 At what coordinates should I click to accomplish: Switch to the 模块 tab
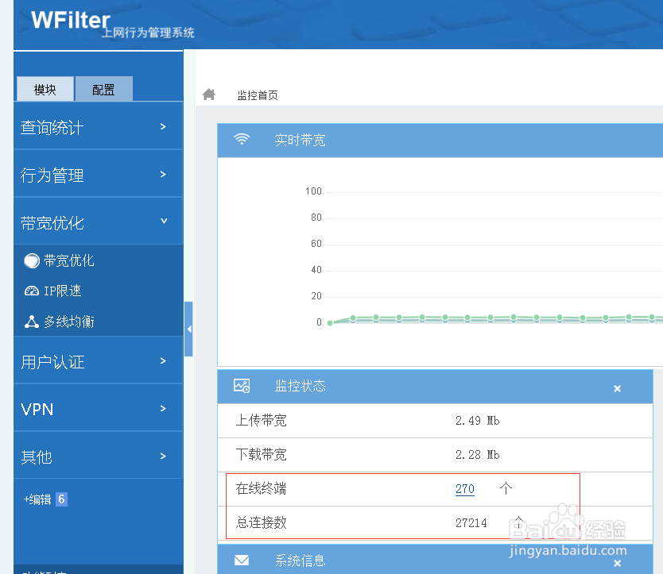pos(45,89)
